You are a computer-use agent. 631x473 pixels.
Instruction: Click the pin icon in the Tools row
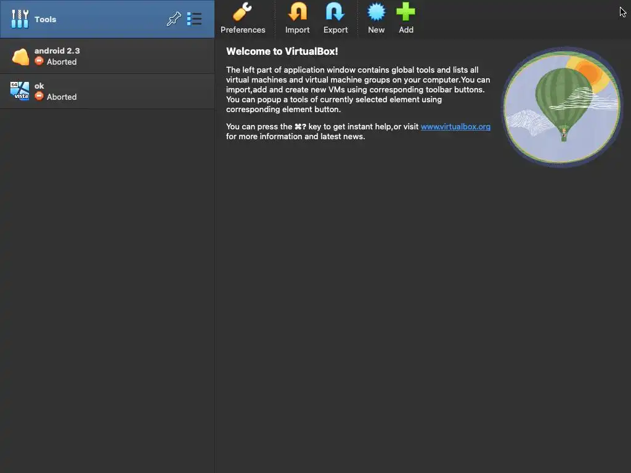click(x=174, y=19)
